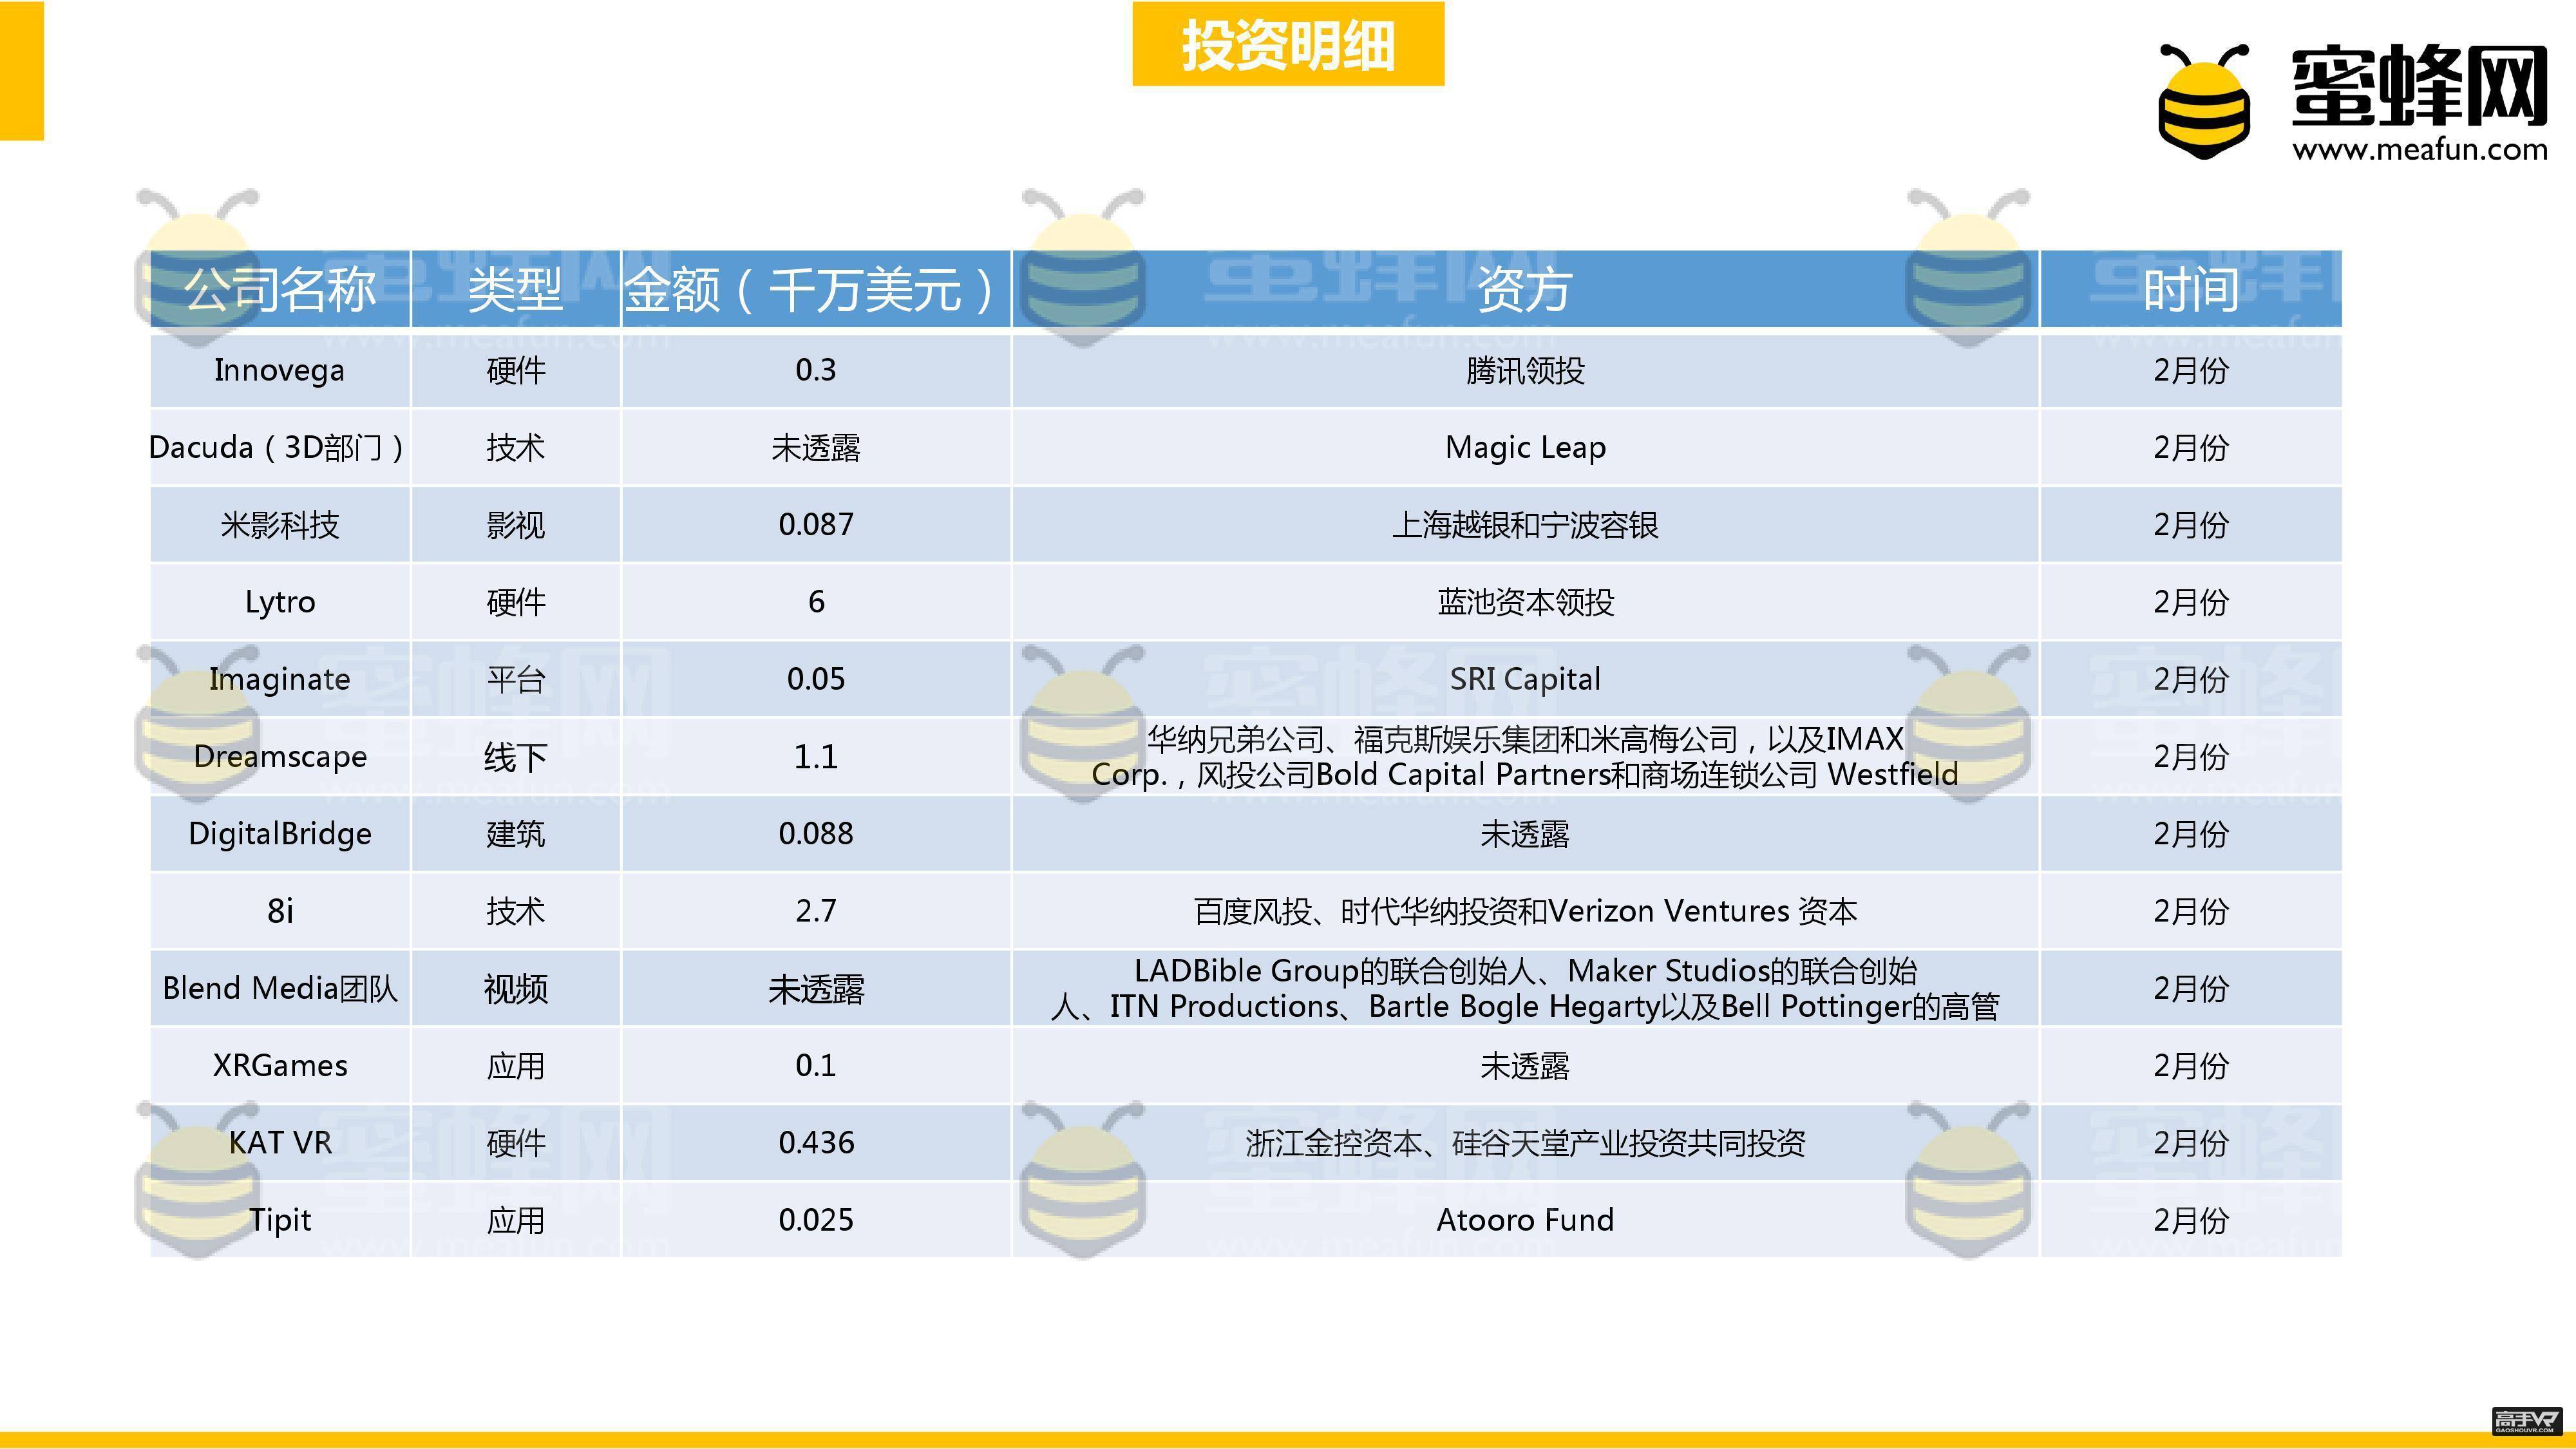Click the 平台 type cell

pyautogui.click(x=515, y=679)
